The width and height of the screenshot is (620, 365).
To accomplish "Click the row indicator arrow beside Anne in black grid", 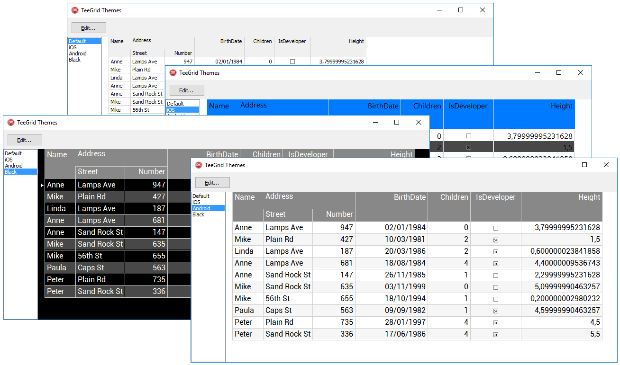I will point(42,185).
